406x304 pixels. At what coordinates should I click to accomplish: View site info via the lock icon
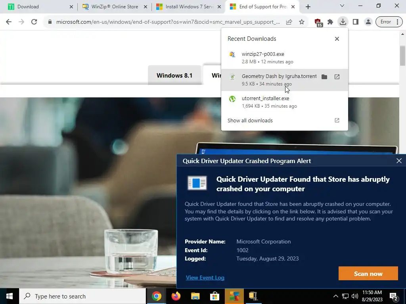tap(50, 22)
